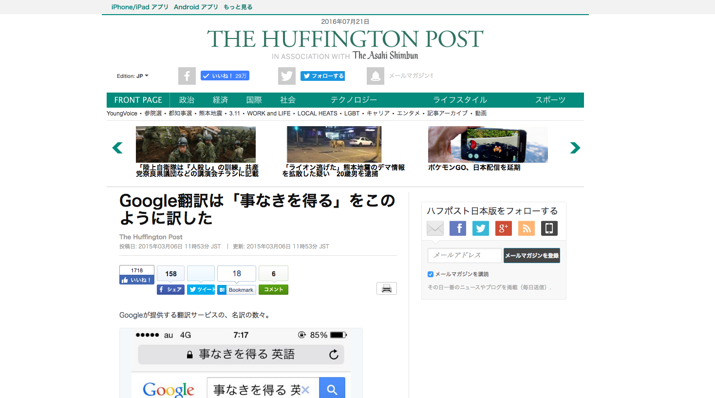Click the Twitter フォローする button

pyautogui.click(x=322, y=76)
